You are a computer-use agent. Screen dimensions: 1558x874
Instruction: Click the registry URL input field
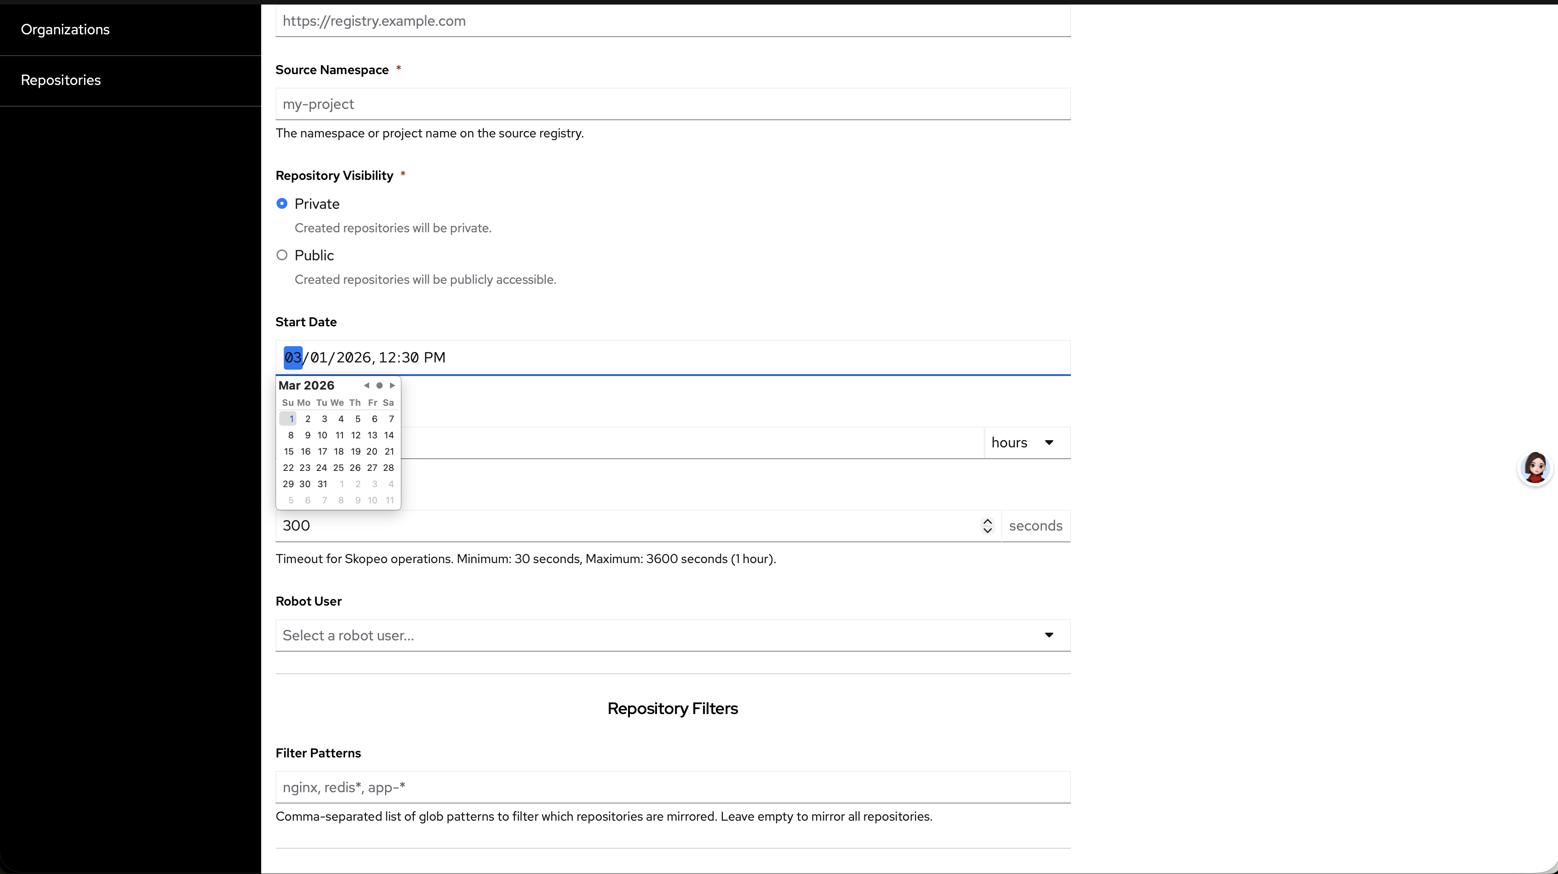[672, 21]
